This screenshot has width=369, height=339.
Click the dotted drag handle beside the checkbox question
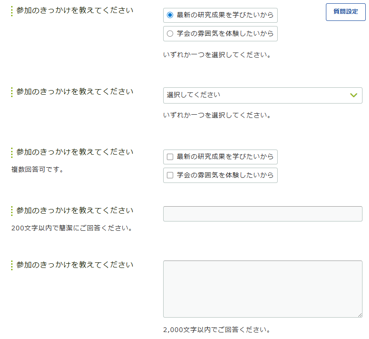(x=12, y=152)
